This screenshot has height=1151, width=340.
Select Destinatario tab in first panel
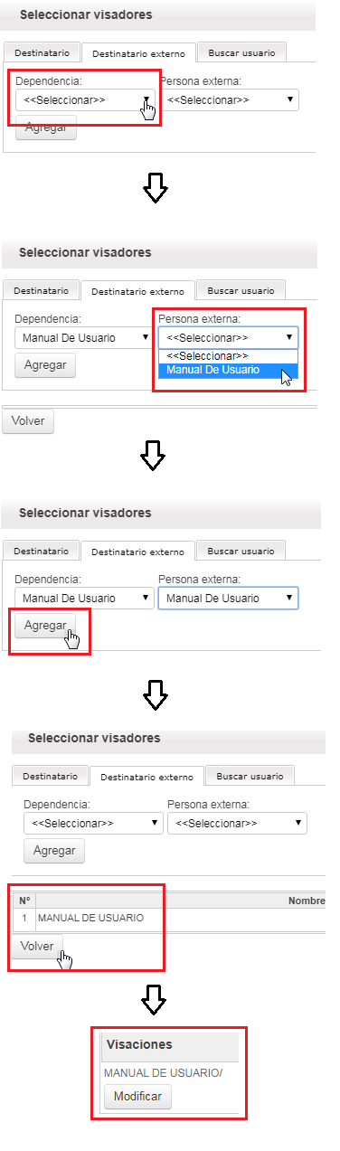(x=41, y=52)
